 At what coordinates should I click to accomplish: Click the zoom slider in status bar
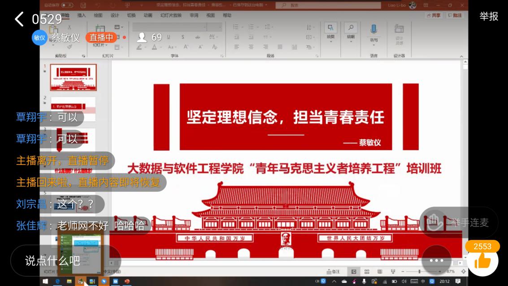tap(420, 272)
